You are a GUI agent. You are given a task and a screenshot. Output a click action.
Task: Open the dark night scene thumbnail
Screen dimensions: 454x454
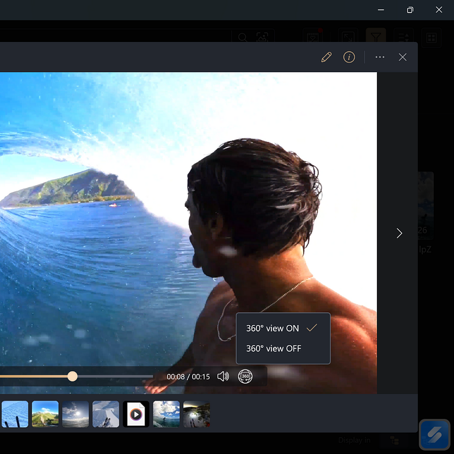pyautogui.click(x=196, y=414)
